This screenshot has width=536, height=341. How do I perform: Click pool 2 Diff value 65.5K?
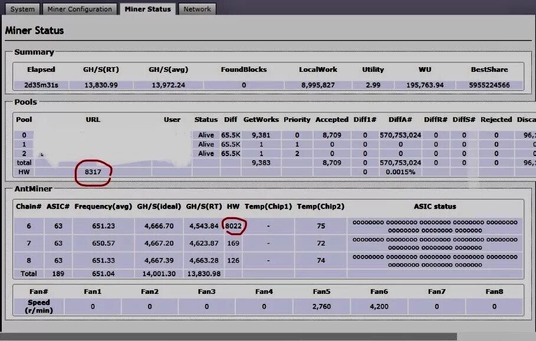click(x=231, y=154)
